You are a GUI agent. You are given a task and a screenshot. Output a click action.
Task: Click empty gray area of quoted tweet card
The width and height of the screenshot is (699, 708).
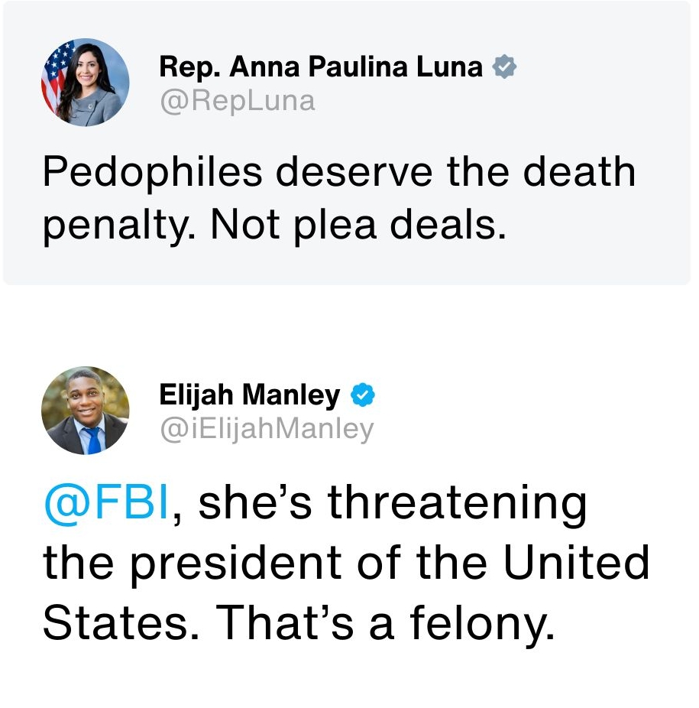pos(596,245)
